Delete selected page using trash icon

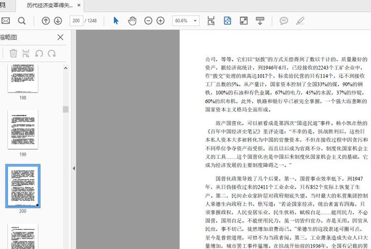pyautogui.click(x=13, y=54)
